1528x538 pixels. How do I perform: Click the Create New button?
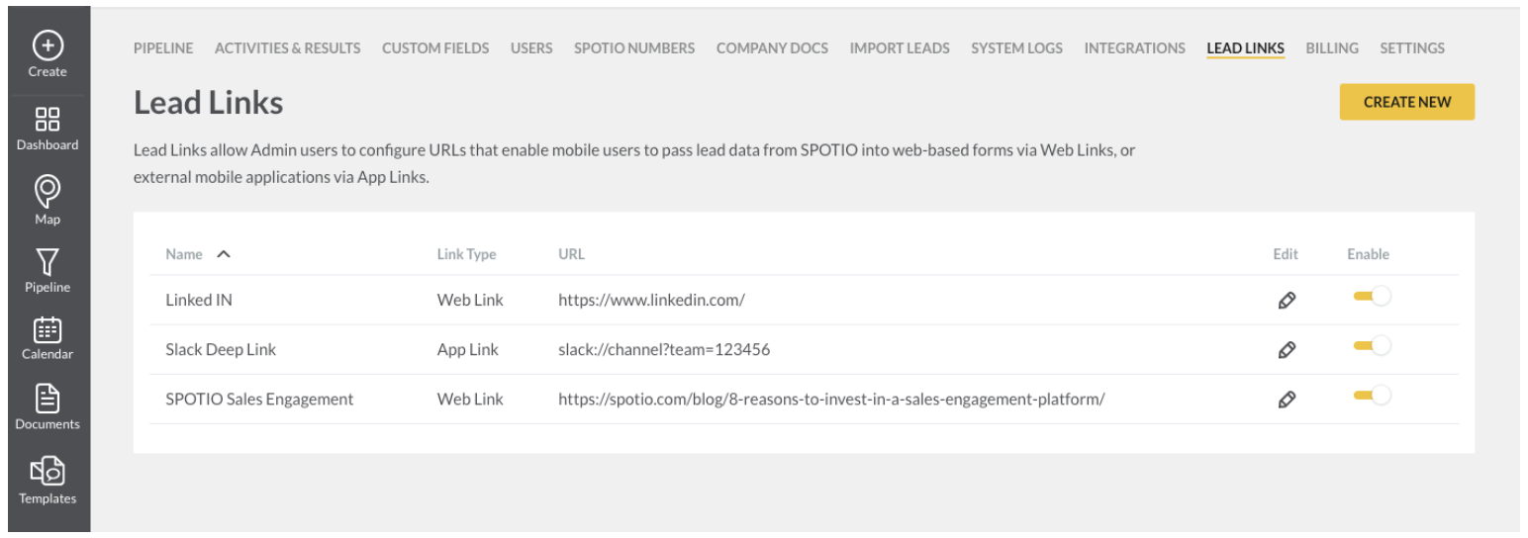[x=1407, y=102]
